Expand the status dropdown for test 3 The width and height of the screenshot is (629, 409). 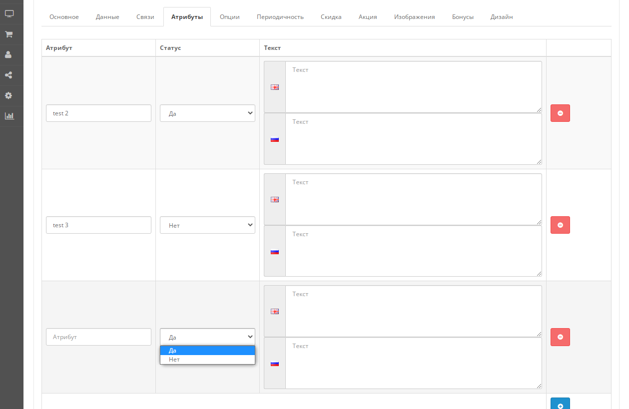207,225
